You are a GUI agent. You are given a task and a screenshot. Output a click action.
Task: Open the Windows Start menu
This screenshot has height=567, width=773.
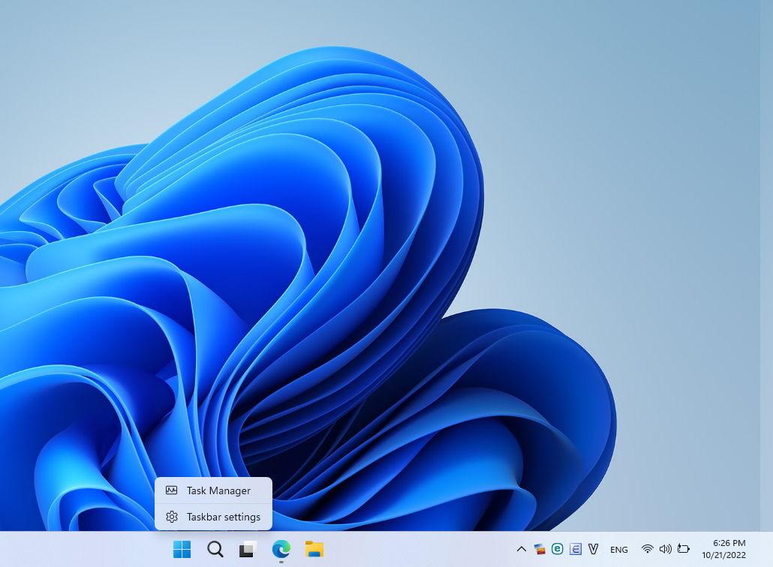(182, 549)
